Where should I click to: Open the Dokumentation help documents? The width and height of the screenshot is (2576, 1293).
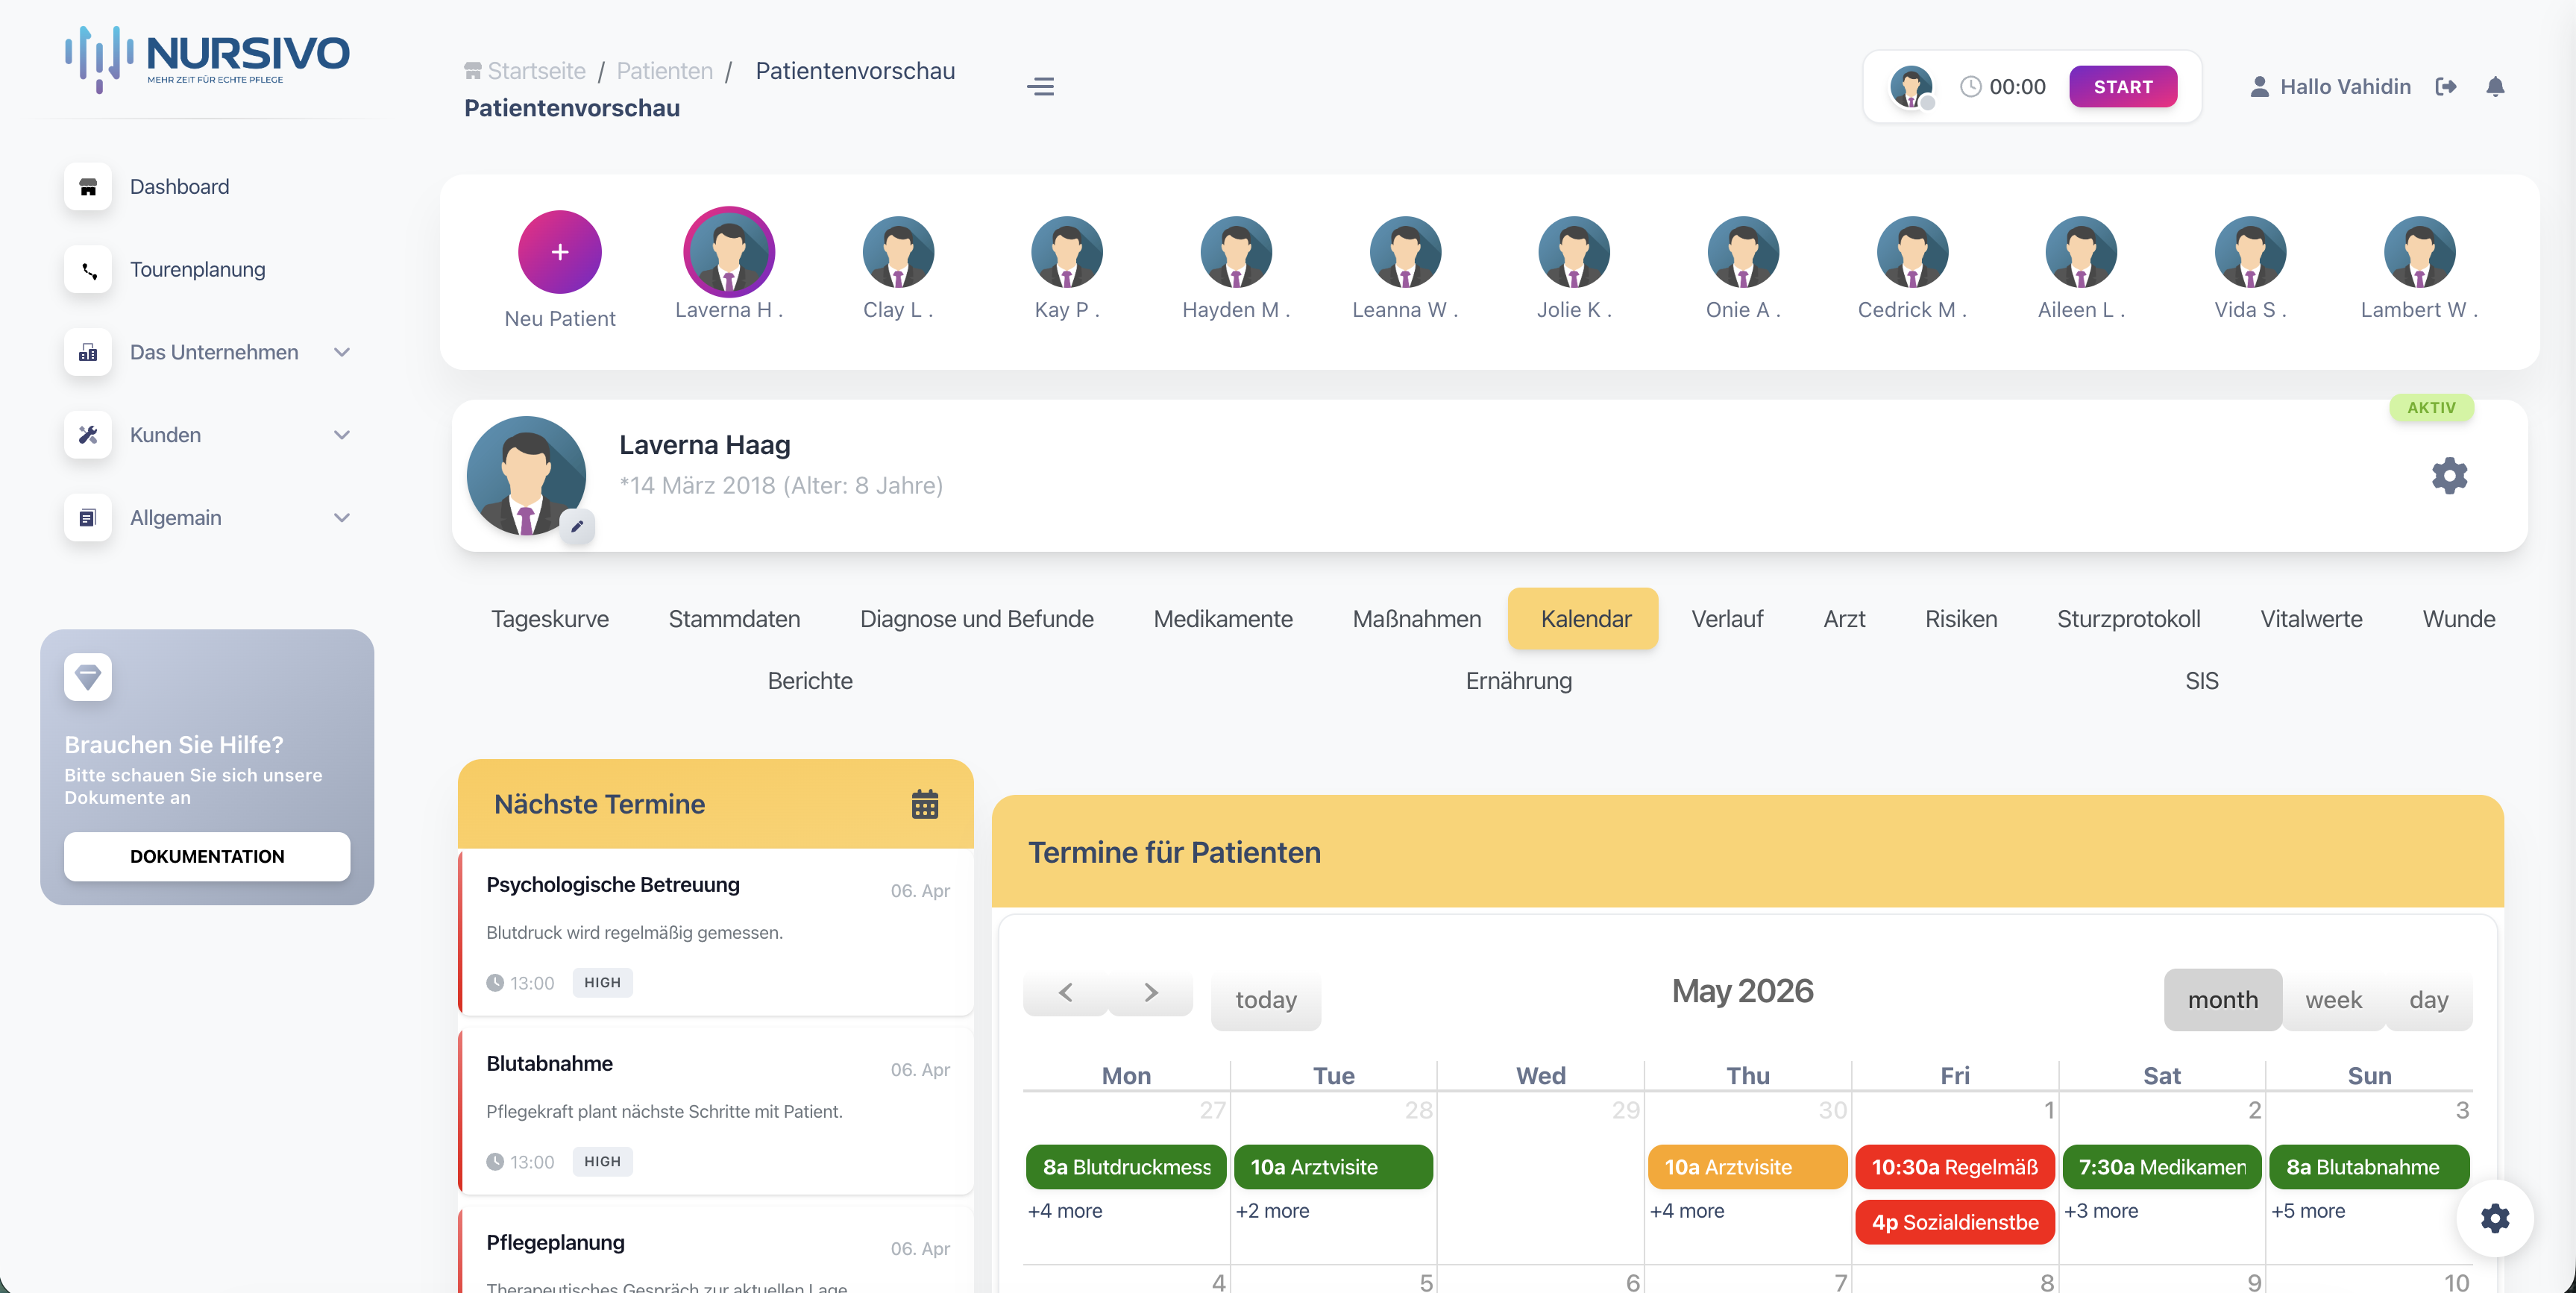click(206, 856)
